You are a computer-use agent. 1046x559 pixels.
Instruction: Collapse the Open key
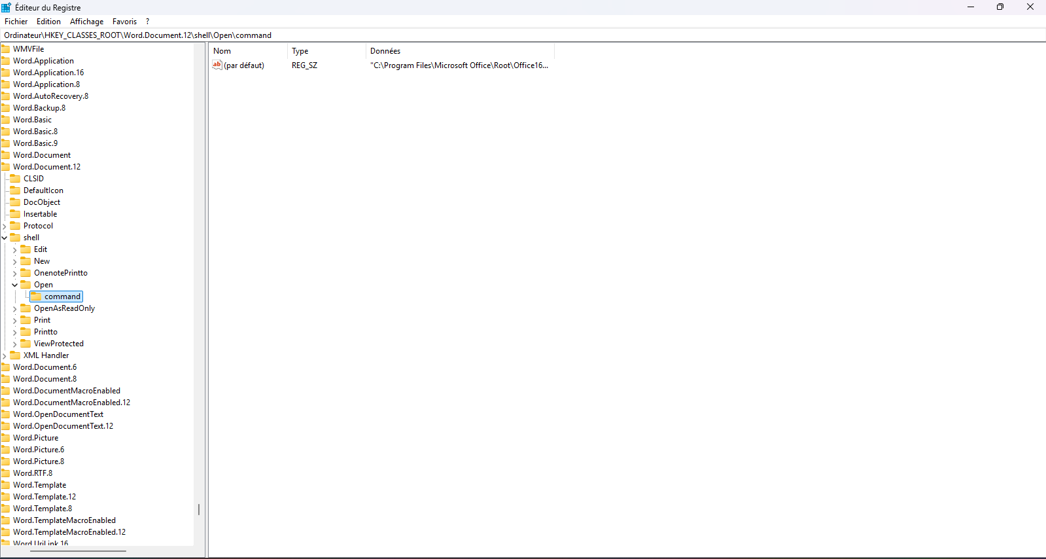click(14, 285)
